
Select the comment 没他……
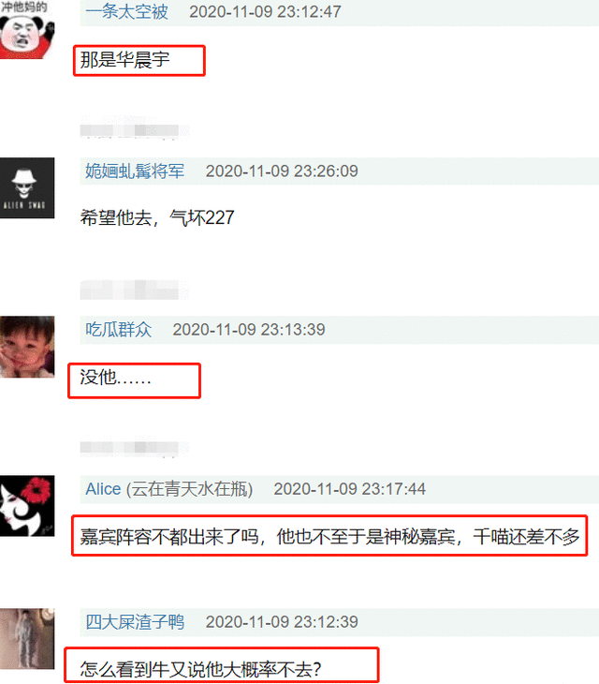coord(115,378)
